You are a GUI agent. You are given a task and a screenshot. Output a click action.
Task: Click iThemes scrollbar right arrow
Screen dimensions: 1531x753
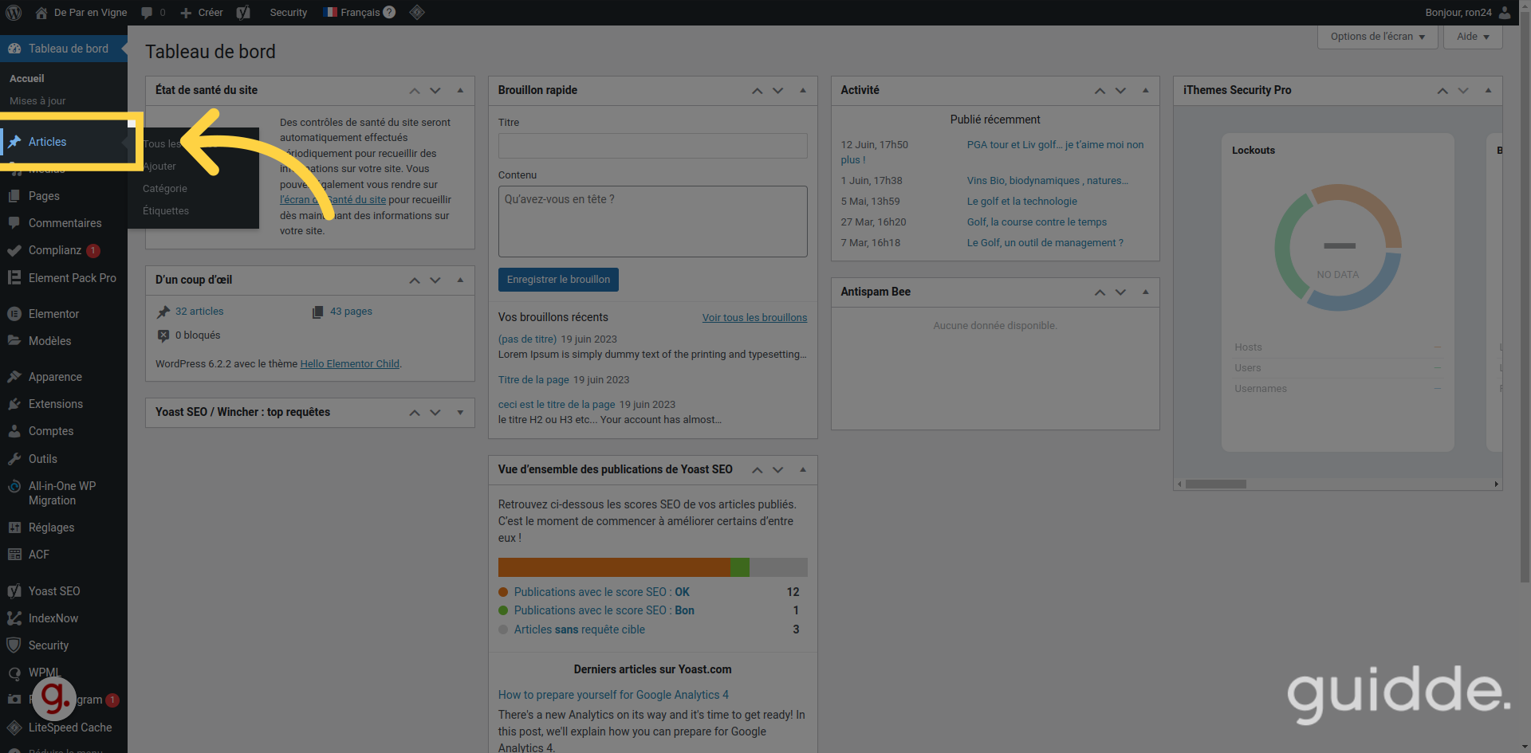click(1496, 484)
